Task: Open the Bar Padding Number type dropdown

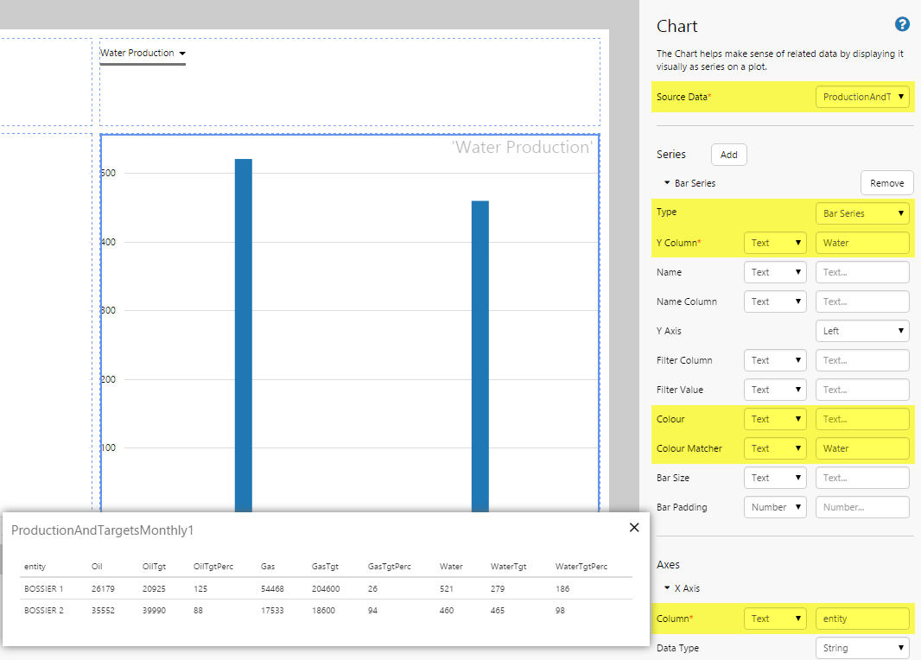Action: [775, 507]
